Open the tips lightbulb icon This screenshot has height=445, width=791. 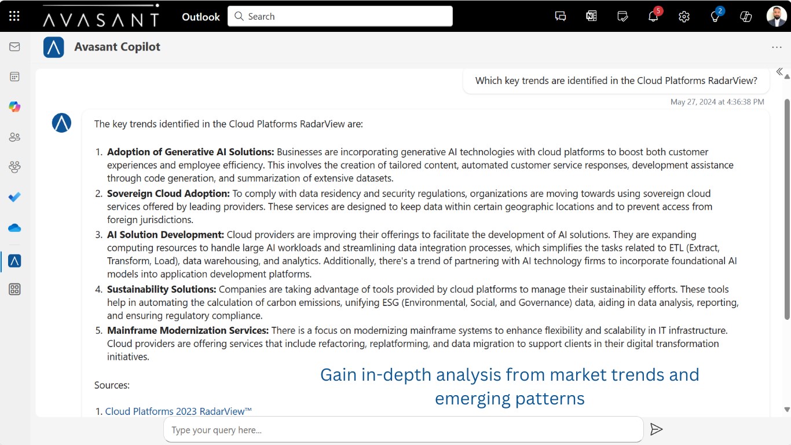tap(715, 16)
